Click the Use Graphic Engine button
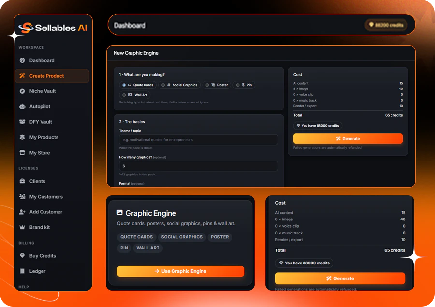Screen dimensions: 435x307 pos(180,271)
